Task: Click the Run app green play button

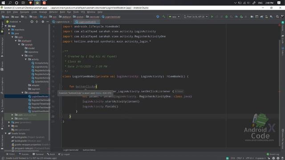Action: click(x=212, y=17)
